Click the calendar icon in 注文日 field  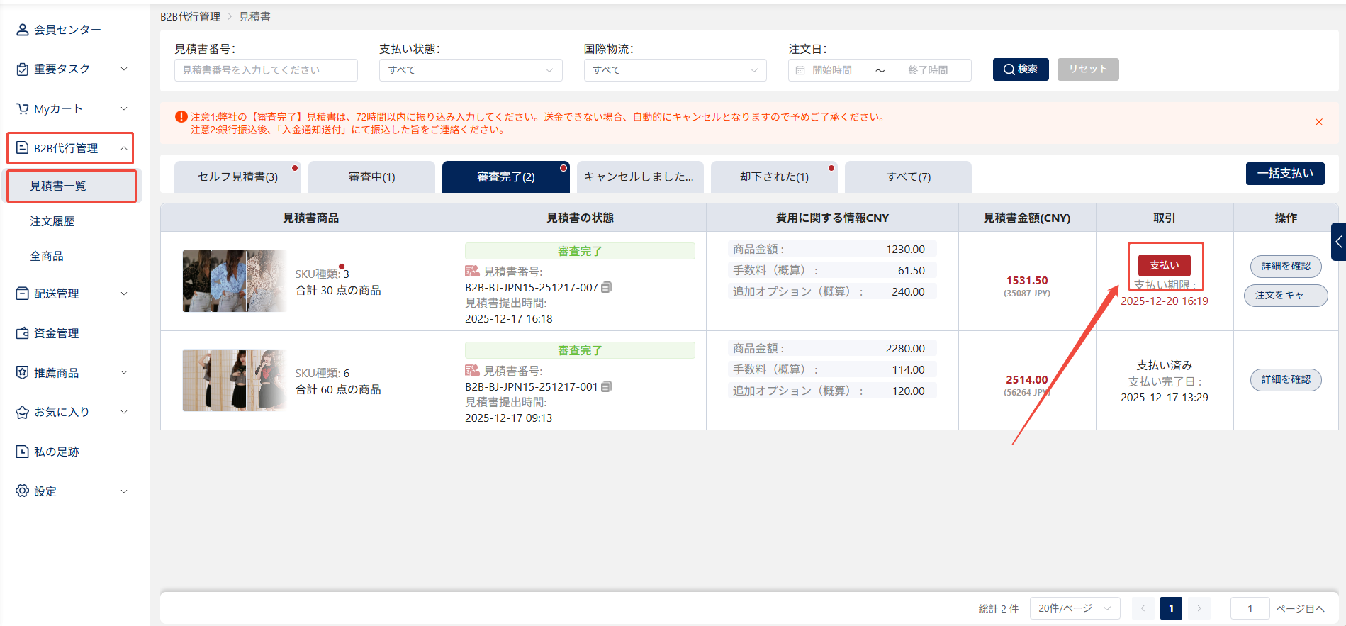point(800,70)
